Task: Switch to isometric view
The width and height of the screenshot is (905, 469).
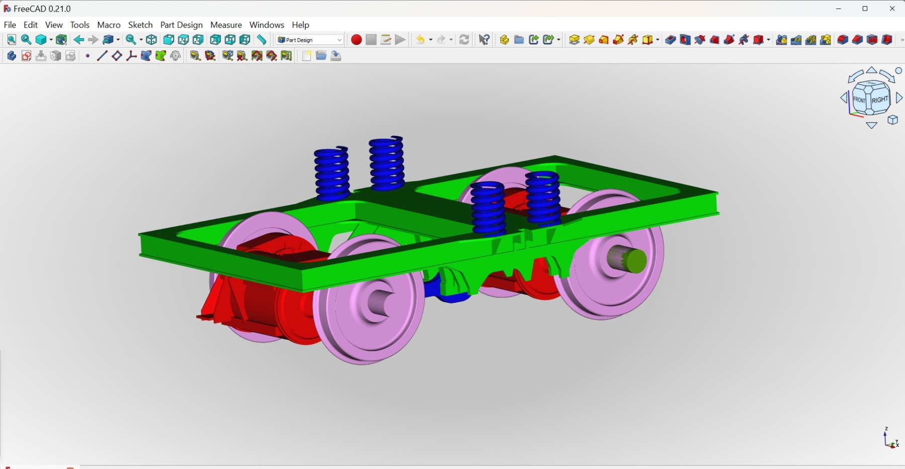Action: pos(151,40)
